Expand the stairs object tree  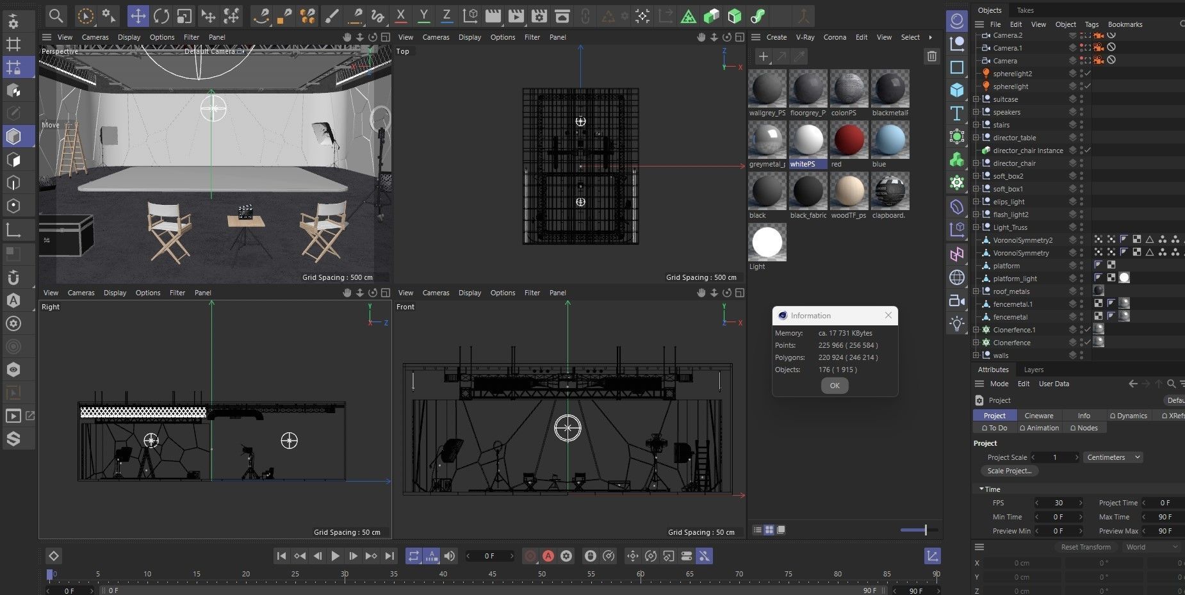pos(976,125)
